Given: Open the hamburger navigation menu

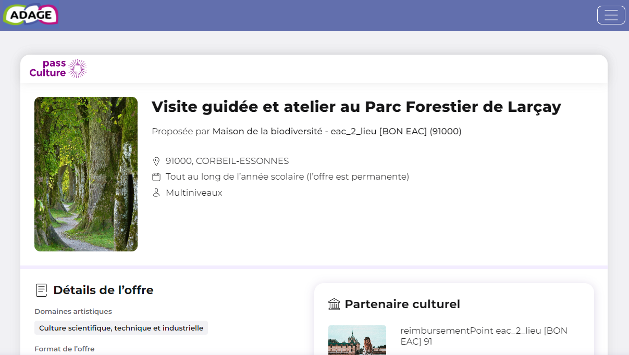Looking at the screenshot, I should [611, 15].
